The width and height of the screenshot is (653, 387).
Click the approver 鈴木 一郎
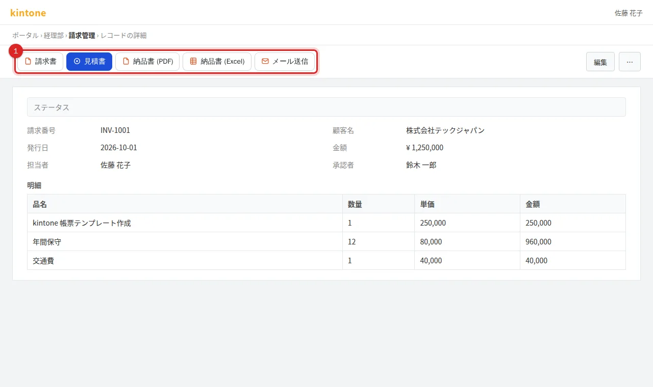click(421, 165)
